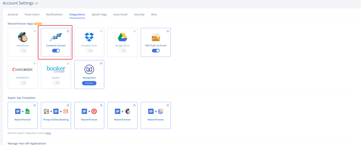Click the 'Manage Your API Applications' heading
361x145 pixels.
27,143
